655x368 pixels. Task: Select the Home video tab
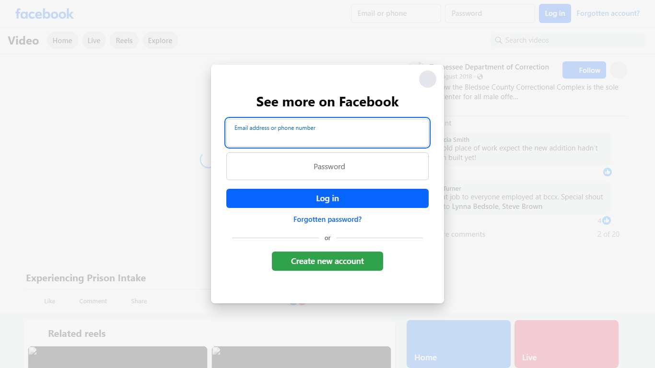62,41
